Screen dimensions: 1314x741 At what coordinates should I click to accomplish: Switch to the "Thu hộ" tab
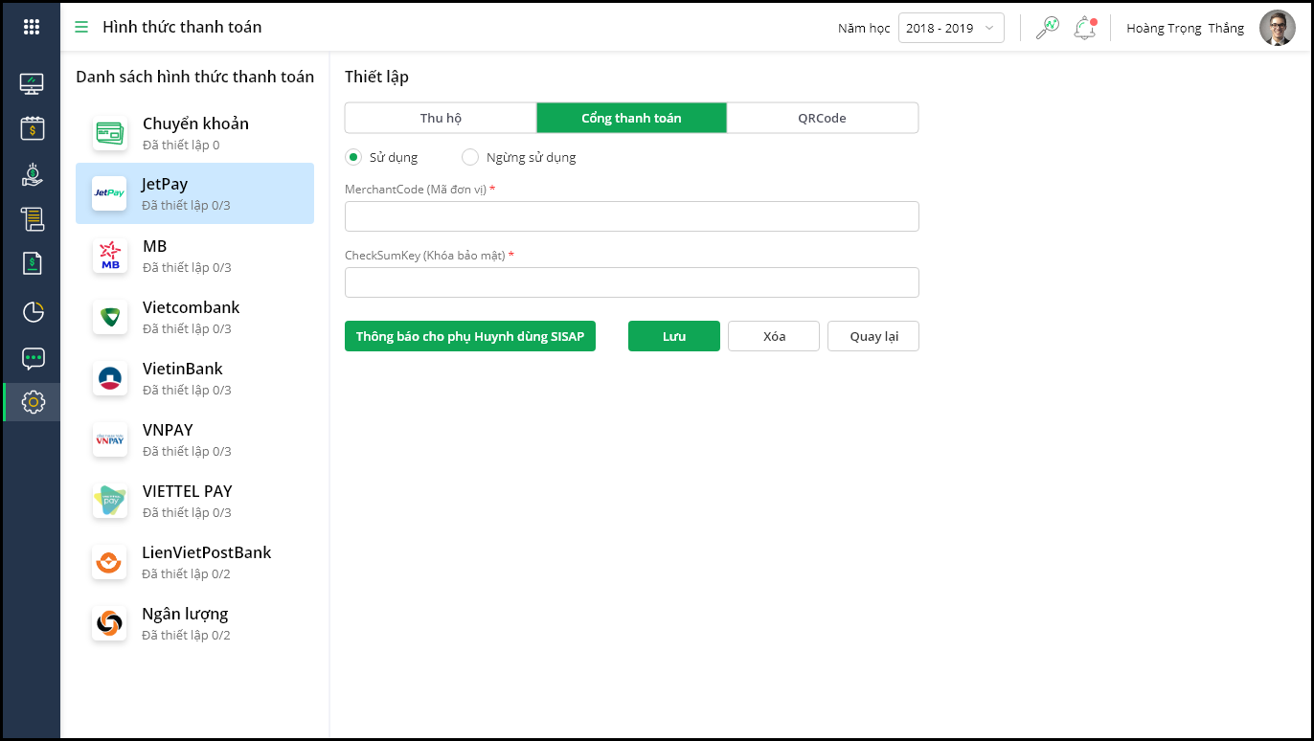pos(441,118)
